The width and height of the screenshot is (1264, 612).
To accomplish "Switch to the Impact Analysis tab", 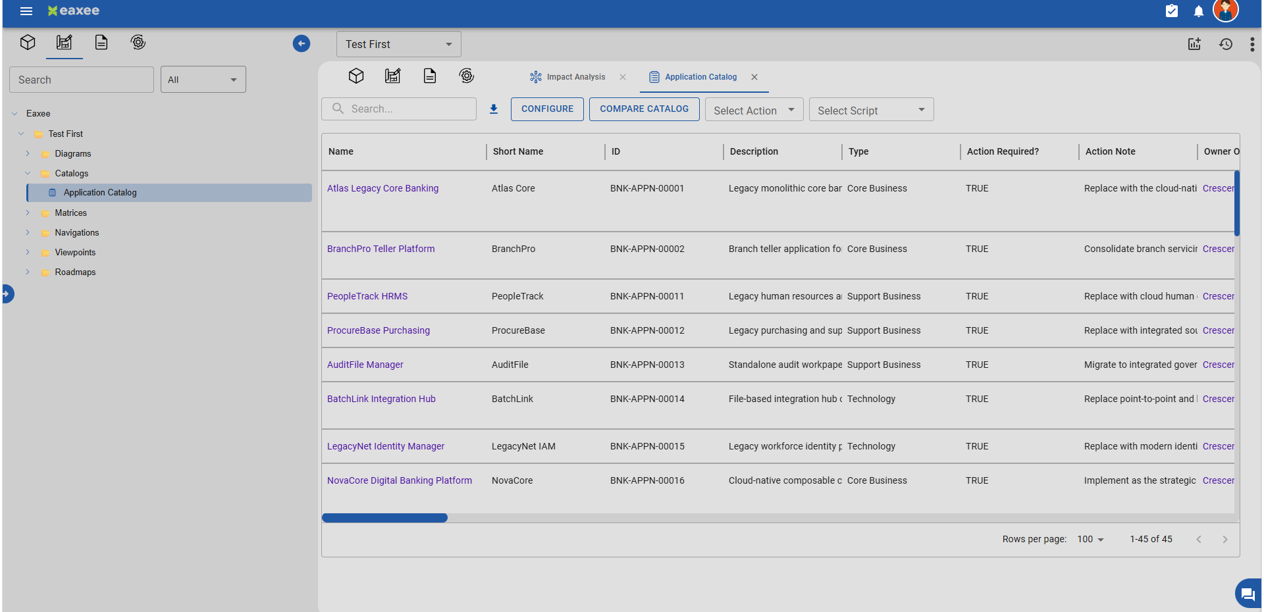I will coord(567,77).
